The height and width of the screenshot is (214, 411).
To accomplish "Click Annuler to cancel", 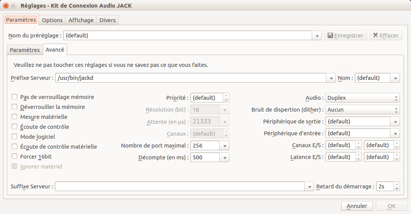I will 357,206.
